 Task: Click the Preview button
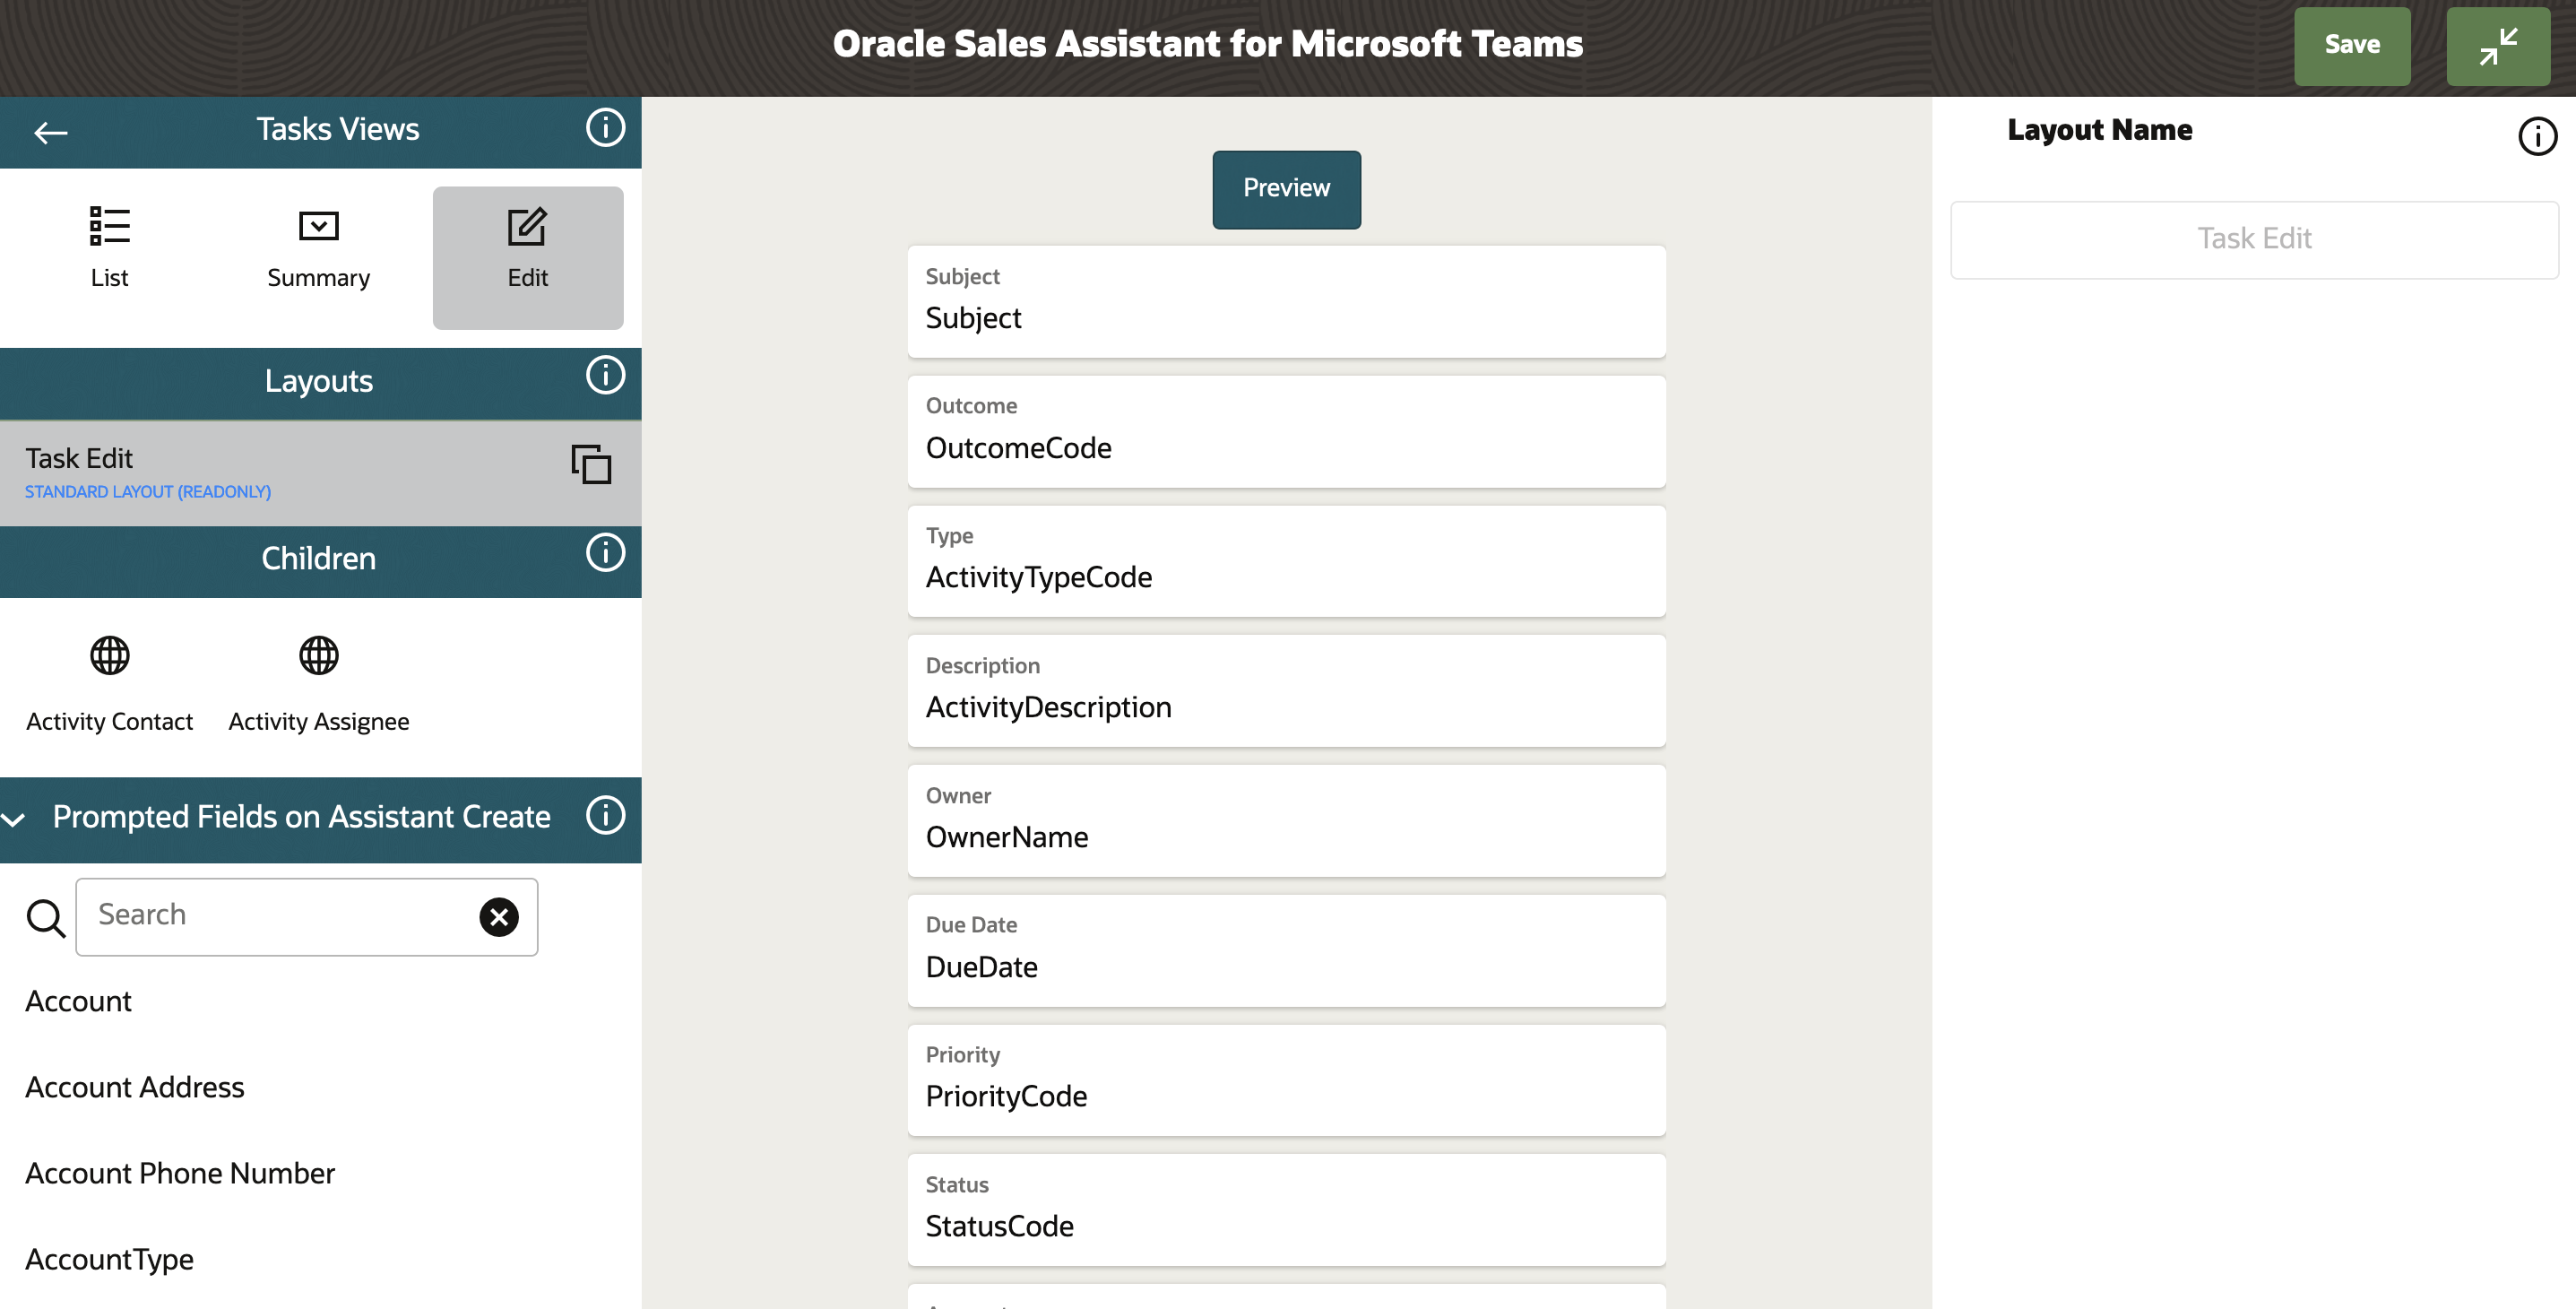pos(1286,189)
